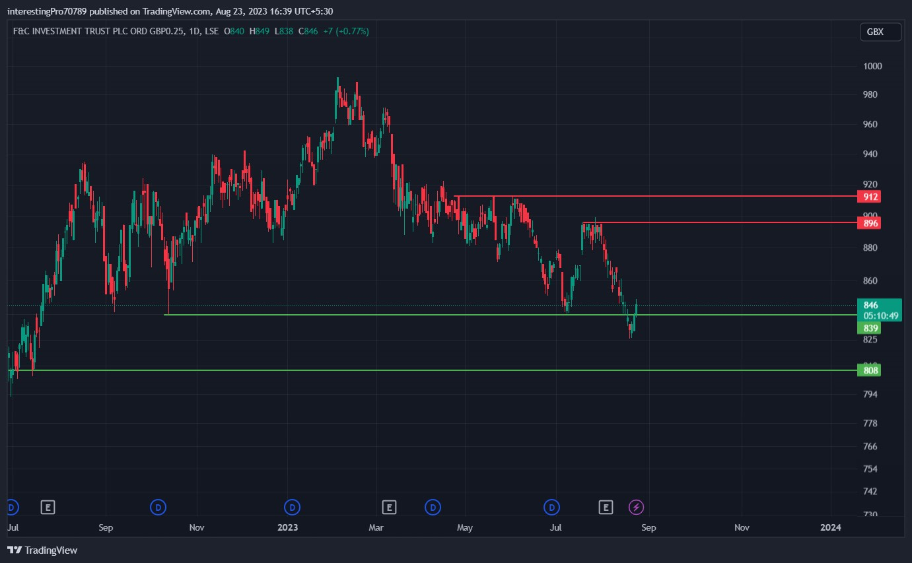The height and width of the screenshot is (563, 912).
Task: Click the Mar time axis label
Action: point(376,527)
